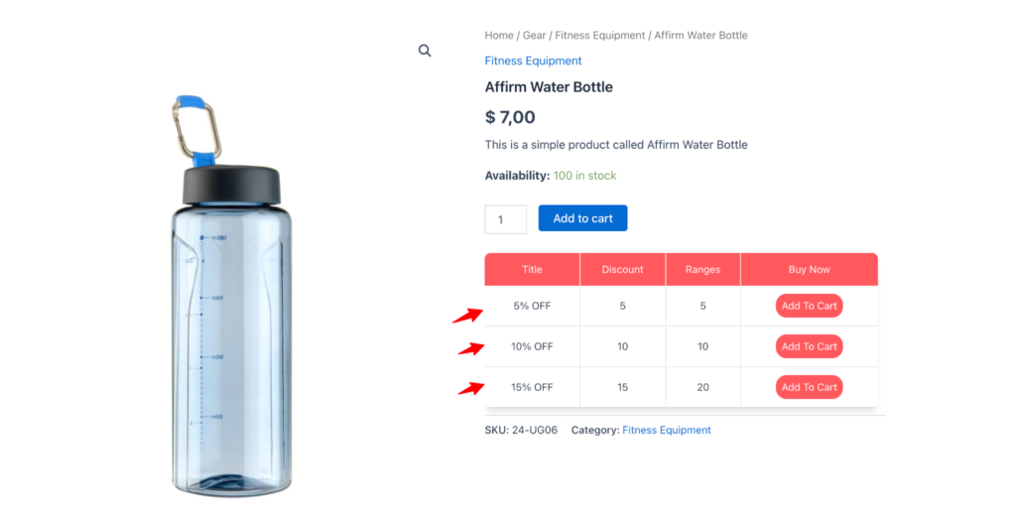The width and height of the screenshot is (1016, 517).
Task: Click the Home breadcrumb link
Action: [499, 36]
